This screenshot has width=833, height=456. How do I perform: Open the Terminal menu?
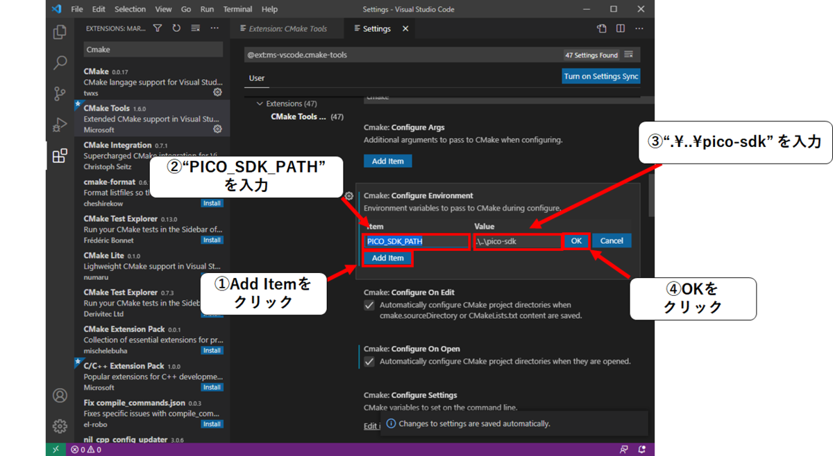coord(238,9)
